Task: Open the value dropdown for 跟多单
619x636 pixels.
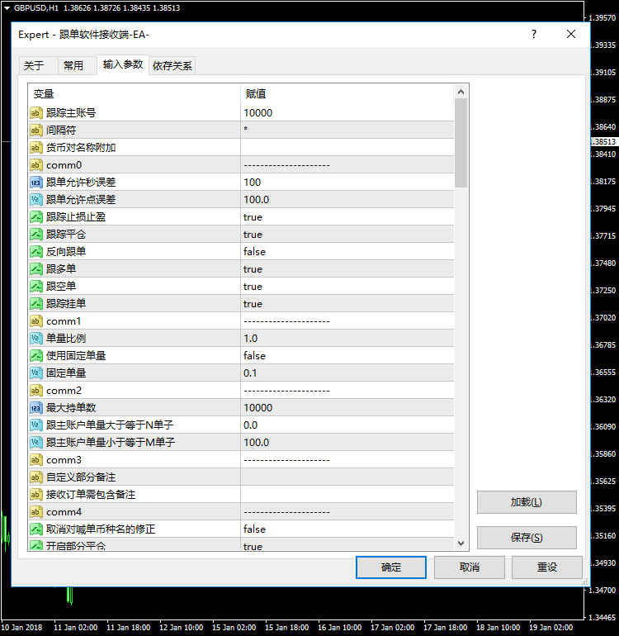Action: click(x=347, y=269)
